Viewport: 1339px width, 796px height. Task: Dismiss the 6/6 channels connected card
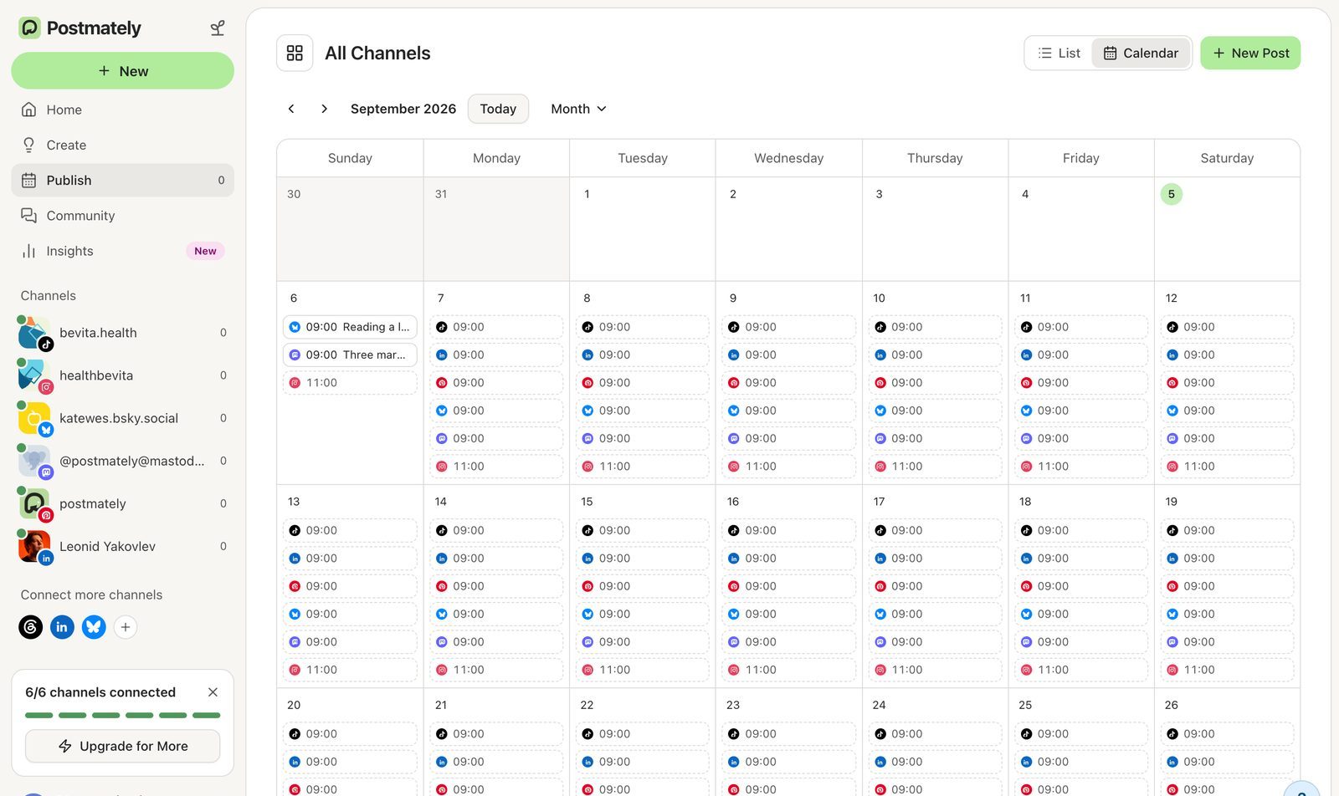click(x=213, y=692)
